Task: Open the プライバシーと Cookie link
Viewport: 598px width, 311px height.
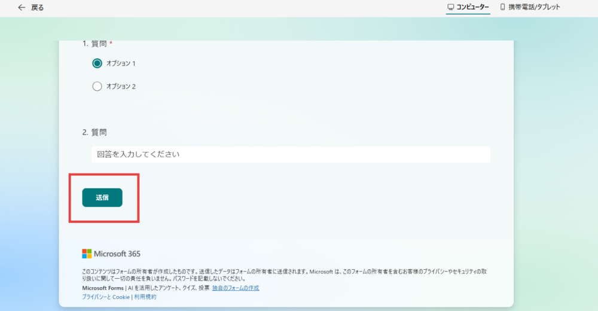Action: (x=106, y=297)
